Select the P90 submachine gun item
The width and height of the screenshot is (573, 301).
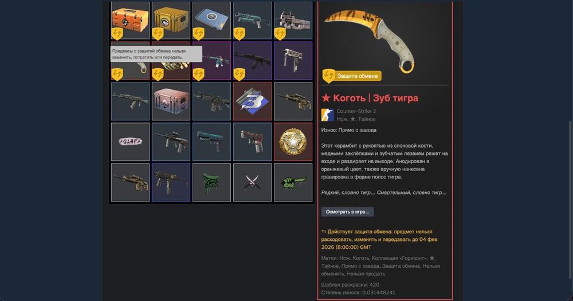293,20
